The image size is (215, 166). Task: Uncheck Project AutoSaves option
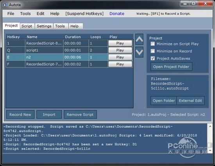point(152,58)
